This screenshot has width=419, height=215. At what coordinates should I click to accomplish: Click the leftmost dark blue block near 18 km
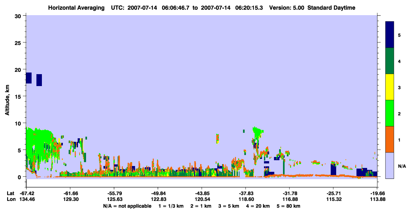coord(29,78)
